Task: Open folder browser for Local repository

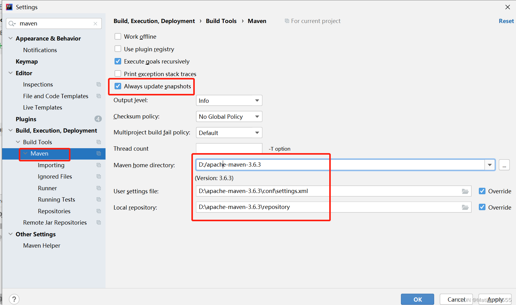Action: [465, 207]
